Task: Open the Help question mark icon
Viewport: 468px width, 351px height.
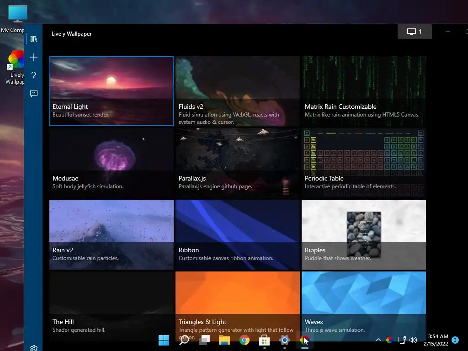Action: pyautogui.click(x=34, y=75)
